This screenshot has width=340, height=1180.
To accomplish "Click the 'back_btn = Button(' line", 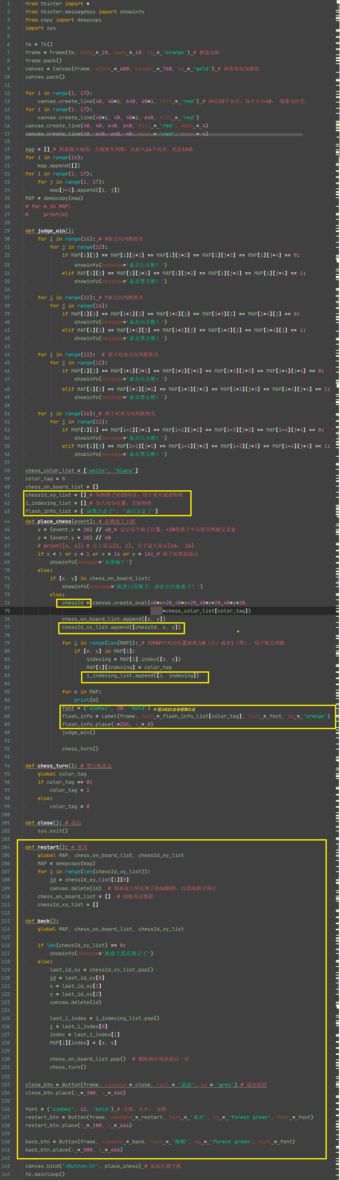I will tap(160, 1142).
